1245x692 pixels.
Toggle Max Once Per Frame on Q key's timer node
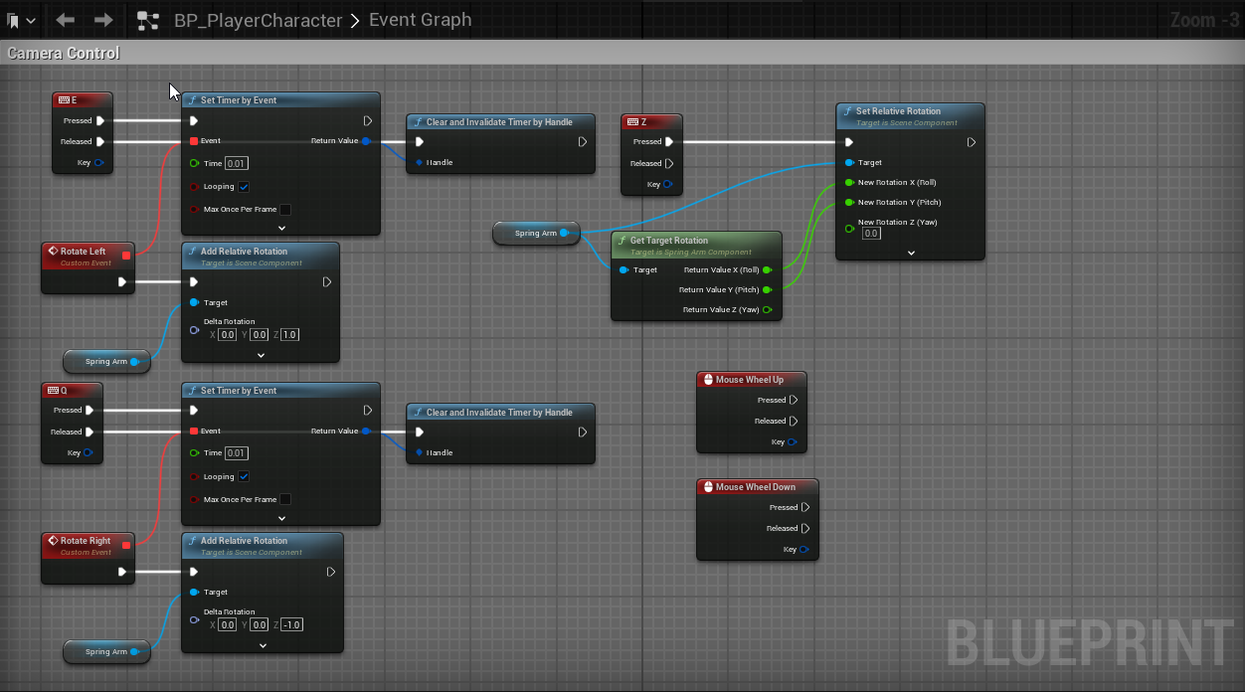coord(285,499)
